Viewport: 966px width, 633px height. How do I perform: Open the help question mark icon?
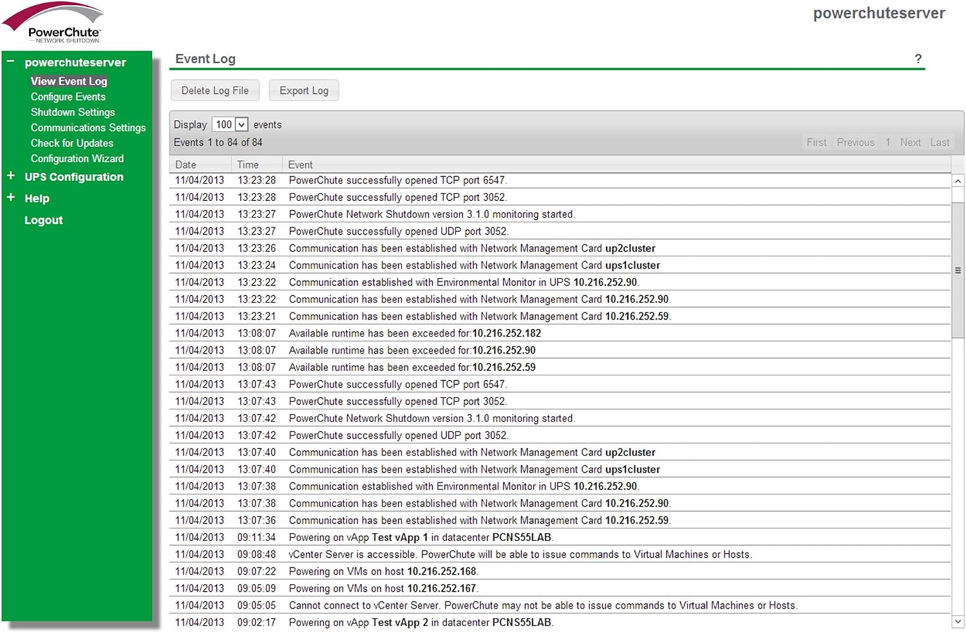coord(918,59)
